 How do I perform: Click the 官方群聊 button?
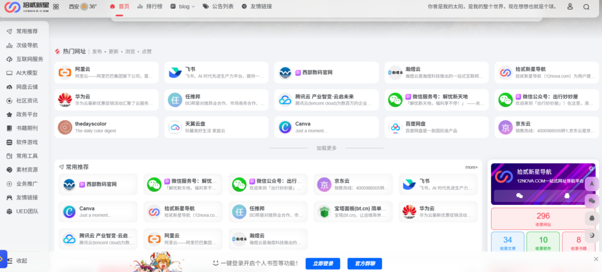tap(364, 263)
